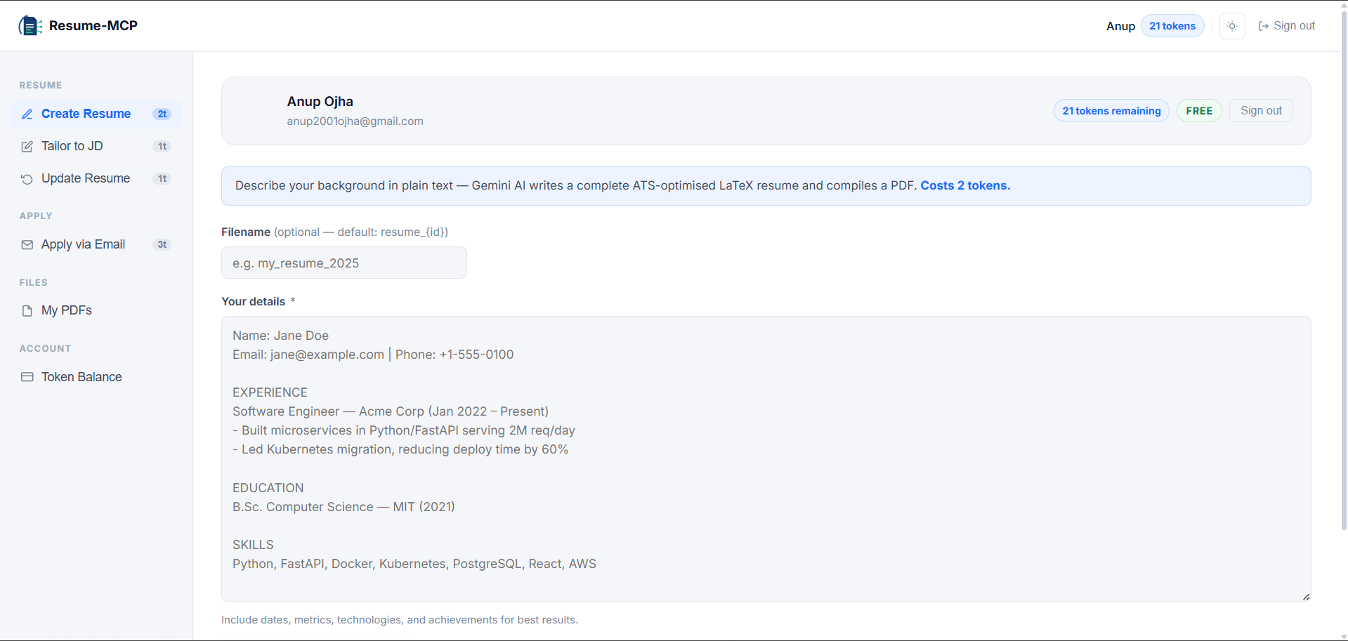Screen dimensions: 1348x641
Task: Click the Token Balance card icon
Action: pyautogui.click(x=27, y=377)
